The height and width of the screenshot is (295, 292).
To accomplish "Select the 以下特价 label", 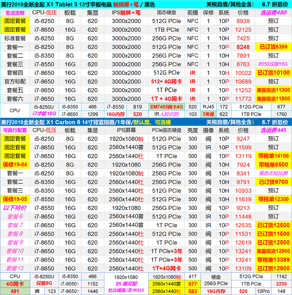I will [x=15, y=208].
